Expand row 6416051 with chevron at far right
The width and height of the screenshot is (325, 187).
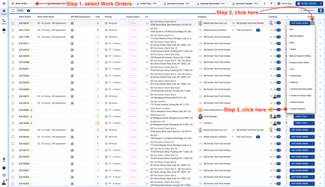(x=320, y=117)
